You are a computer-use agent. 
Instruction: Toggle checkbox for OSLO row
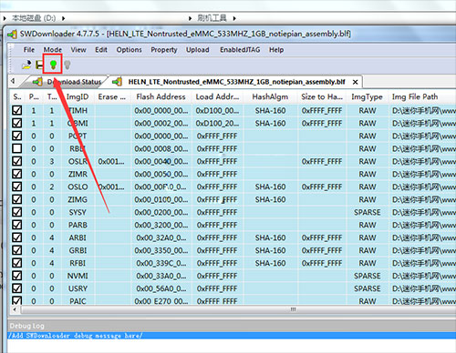pos(17,187)
